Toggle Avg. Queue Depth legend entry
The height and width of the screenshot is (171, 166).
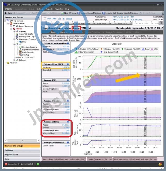tap(109, 52)
